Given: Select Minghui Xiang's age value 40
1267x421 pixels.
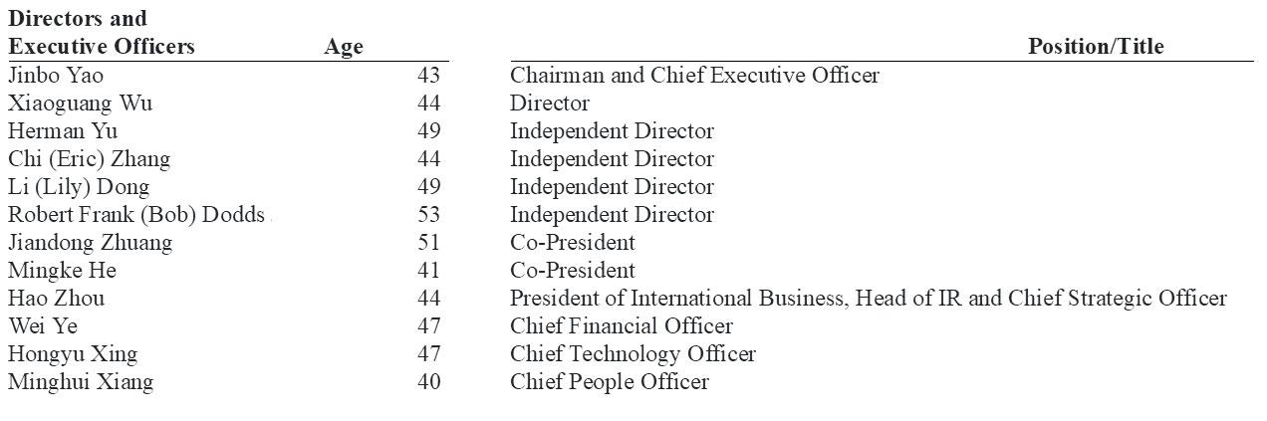Looking at the screenshot, I should (x=428, y=382).
